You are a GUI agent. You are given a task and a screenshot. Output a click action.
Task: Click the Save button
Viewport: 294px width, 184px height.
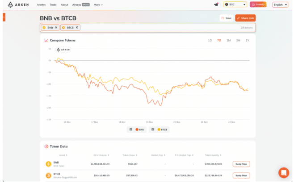coord(227,18)
